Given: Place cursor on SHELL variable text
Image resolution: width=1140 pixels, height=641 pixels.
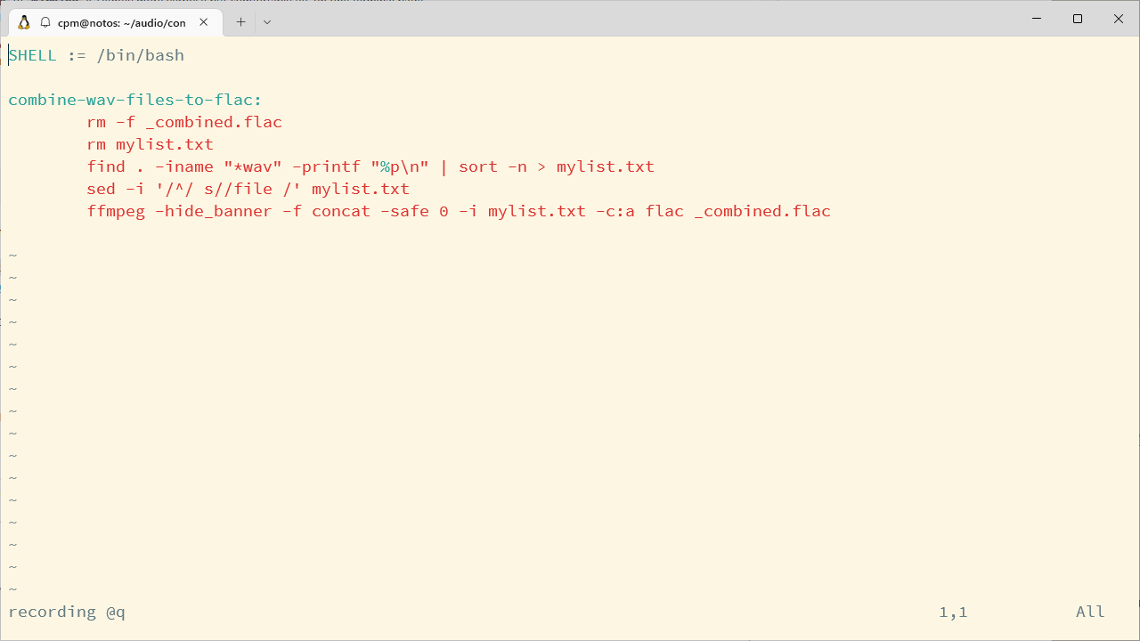Looking at the screenshot, I should point(33,55).
